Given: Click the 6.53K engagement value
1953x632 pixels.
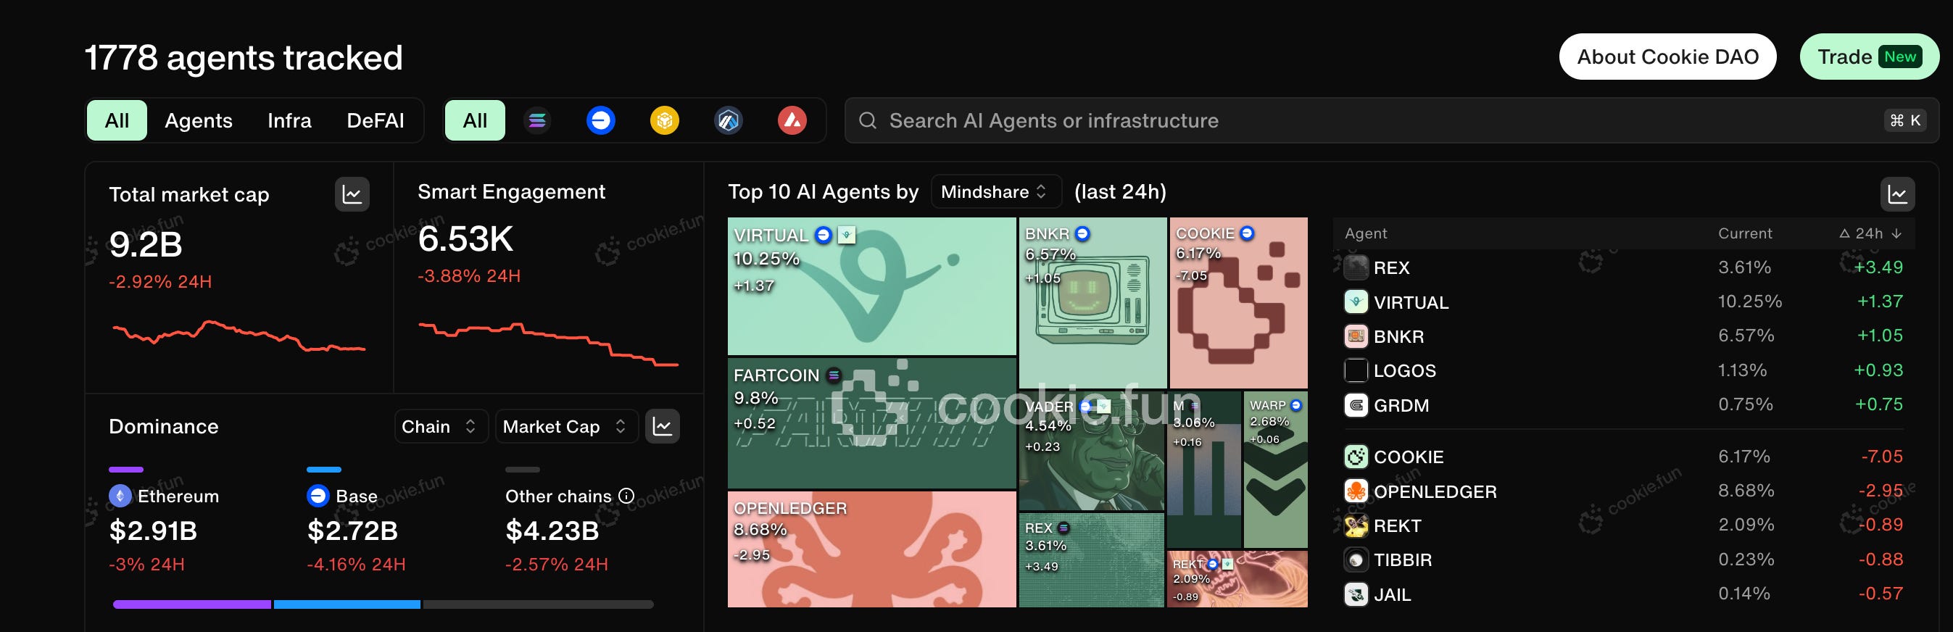Looking at the screenshot, I should click(465, 239).
